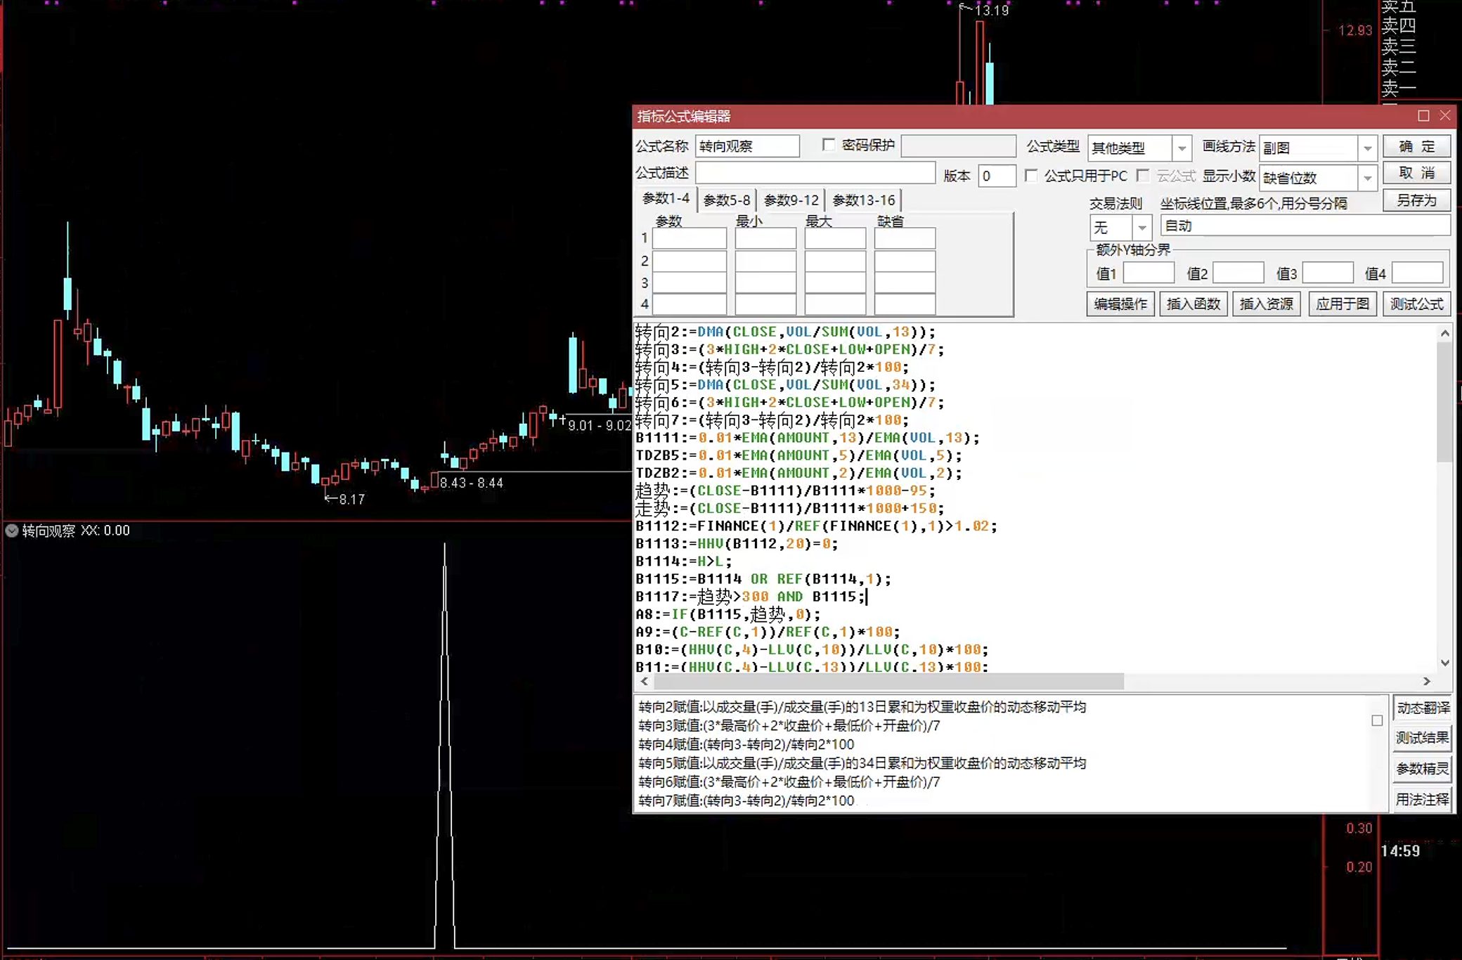
Task: Toggle 公式只用于PC checkbox
Action: pyautogui.click(x=1031, y=176)
